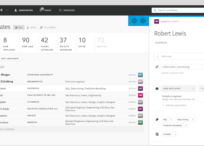Switch filter to MINE candidates
The height and width of the screenshot is (146, 204).
[31, 28]
